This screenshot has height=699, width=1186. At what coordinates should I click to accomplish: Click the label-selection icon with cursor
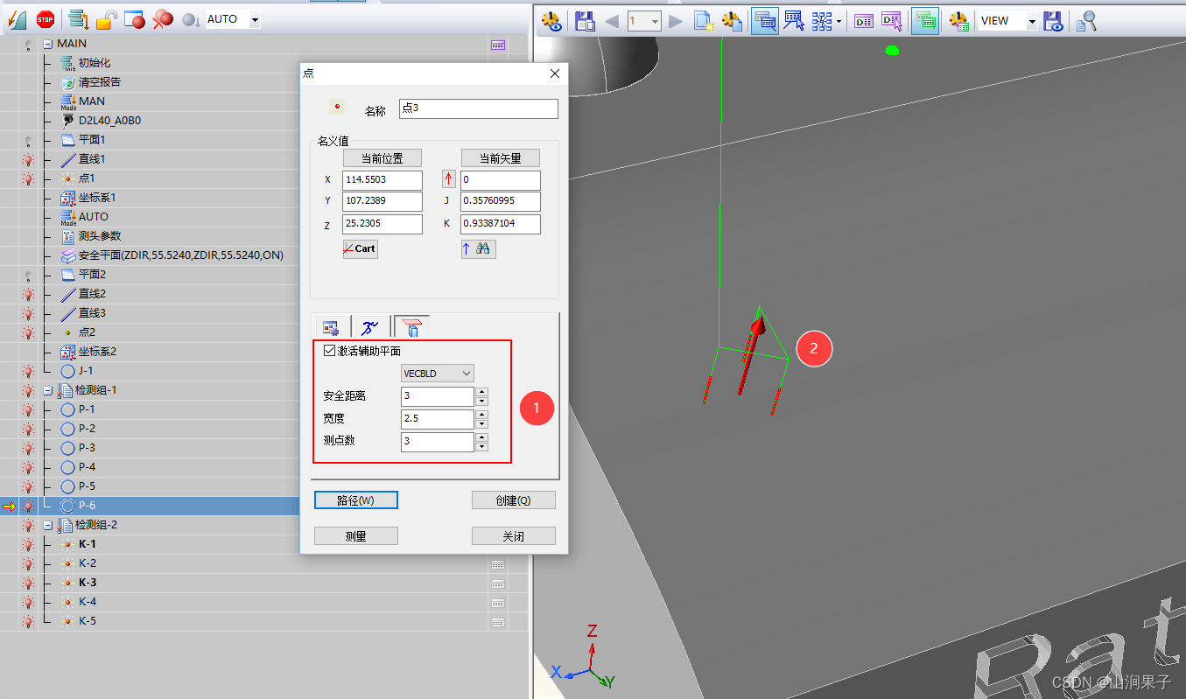pos(794,21)
